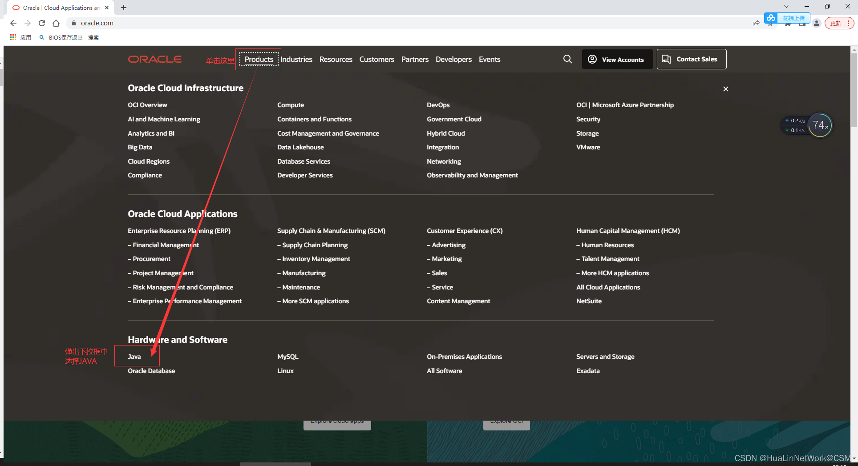Select Java under Hardware and Software

point(134,357)
